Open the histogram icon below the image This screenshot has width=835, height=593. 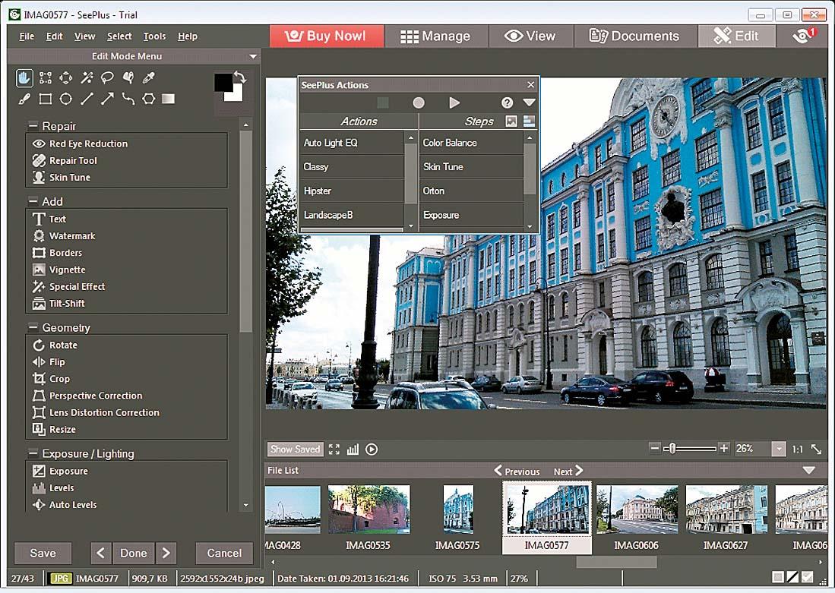[353, 449]
